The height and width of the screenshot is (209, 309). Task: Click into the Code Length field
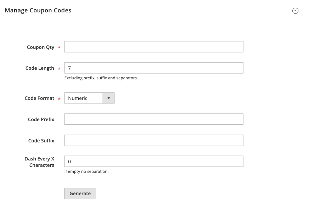153,68
